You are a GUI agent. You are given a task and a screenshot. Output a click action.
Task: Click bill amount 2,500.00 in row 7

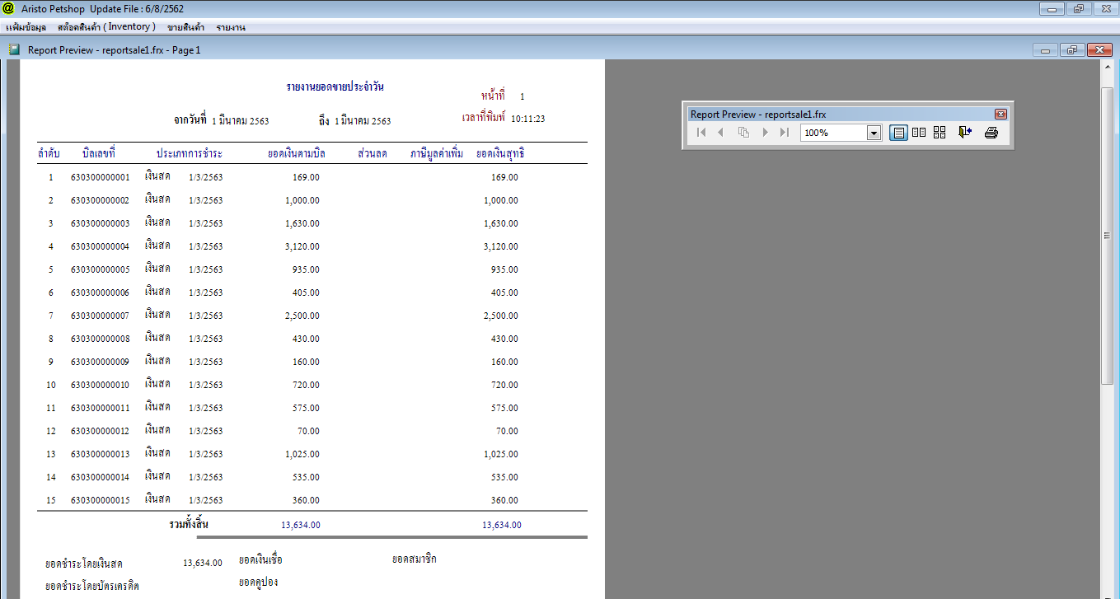pos(302,316)
